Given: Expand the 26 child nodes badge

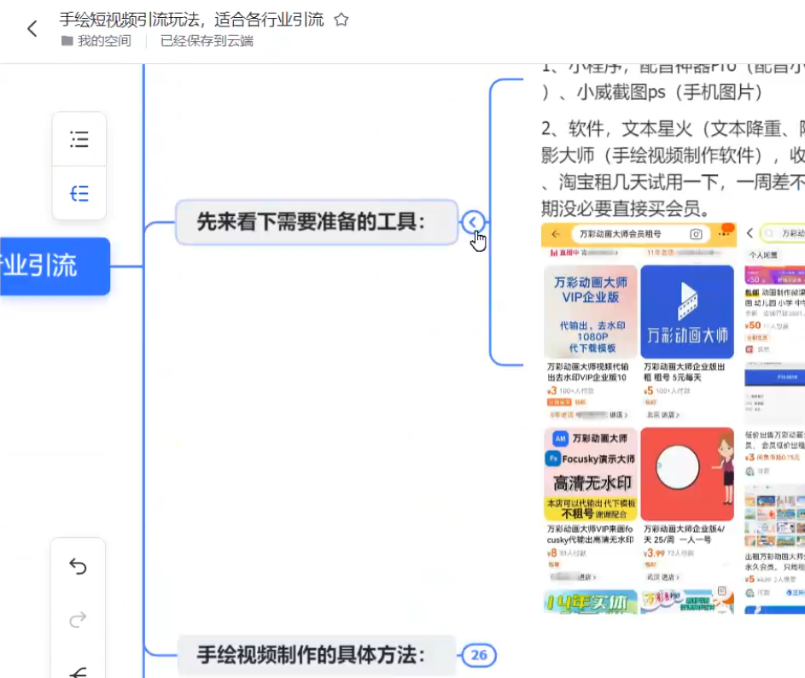Looking at the screenshot, I should 478,655.
